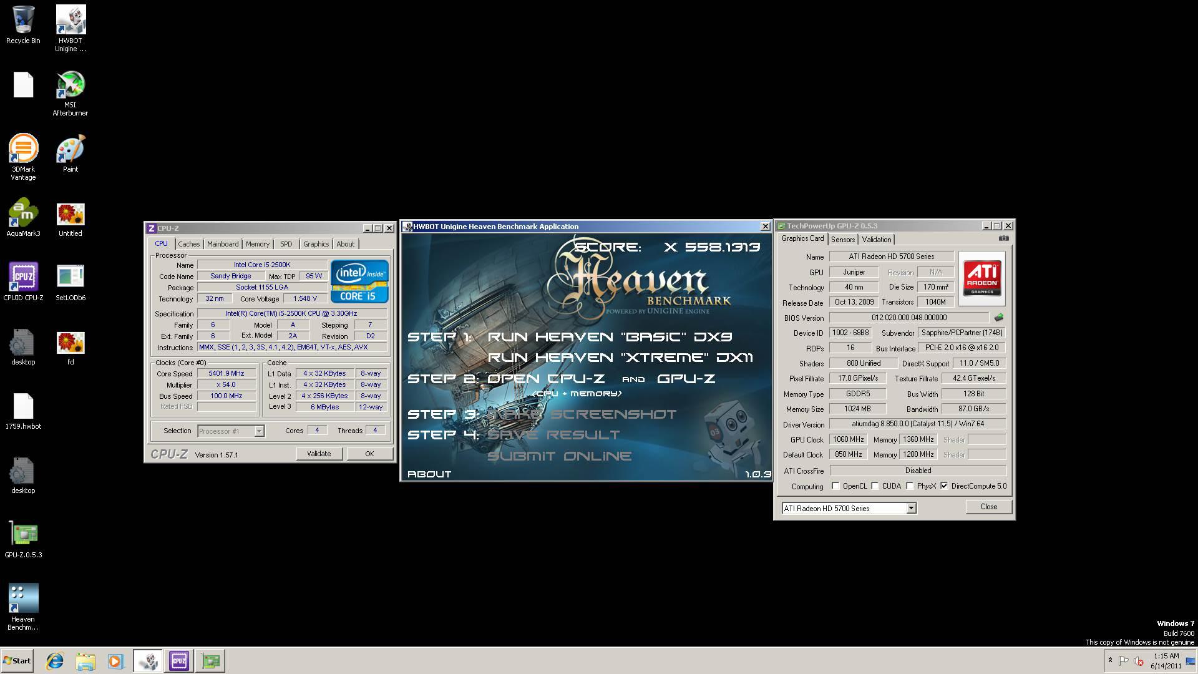Screen dimensions: 1198x674
Task: Click the Close button in GPU-Z
Action: click(989, 507)
